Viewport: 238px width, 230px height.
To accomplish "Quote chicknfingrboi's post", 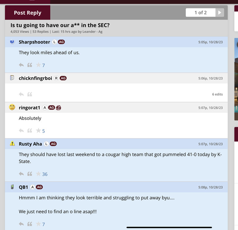I will [30, 94].
